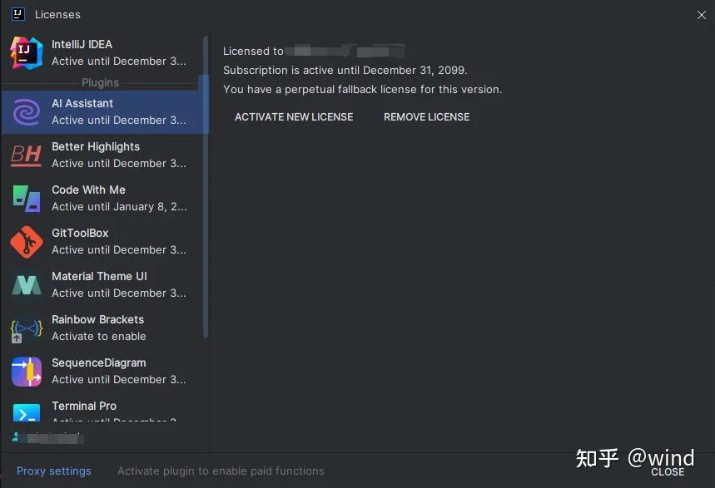Open the Proxy settings link
Screen dimensions: 715x488
pos(54,471)
